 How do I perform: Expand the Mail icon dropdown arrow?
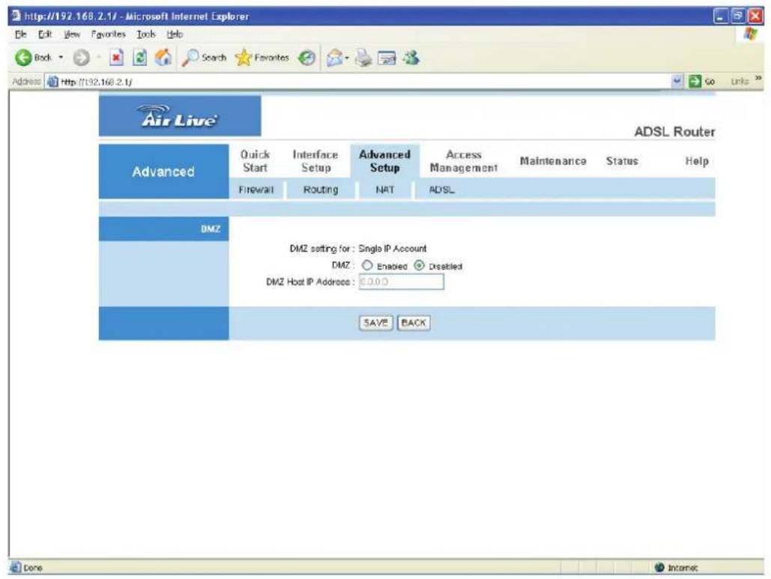(x=347, y=58)
